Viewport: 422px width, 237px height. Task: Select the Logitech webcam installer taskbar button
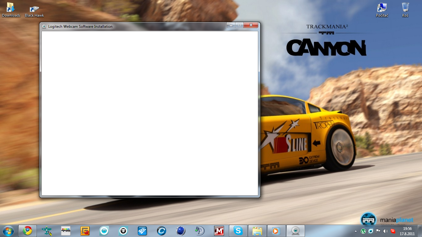pyautogui.click(x=296, y=231)
